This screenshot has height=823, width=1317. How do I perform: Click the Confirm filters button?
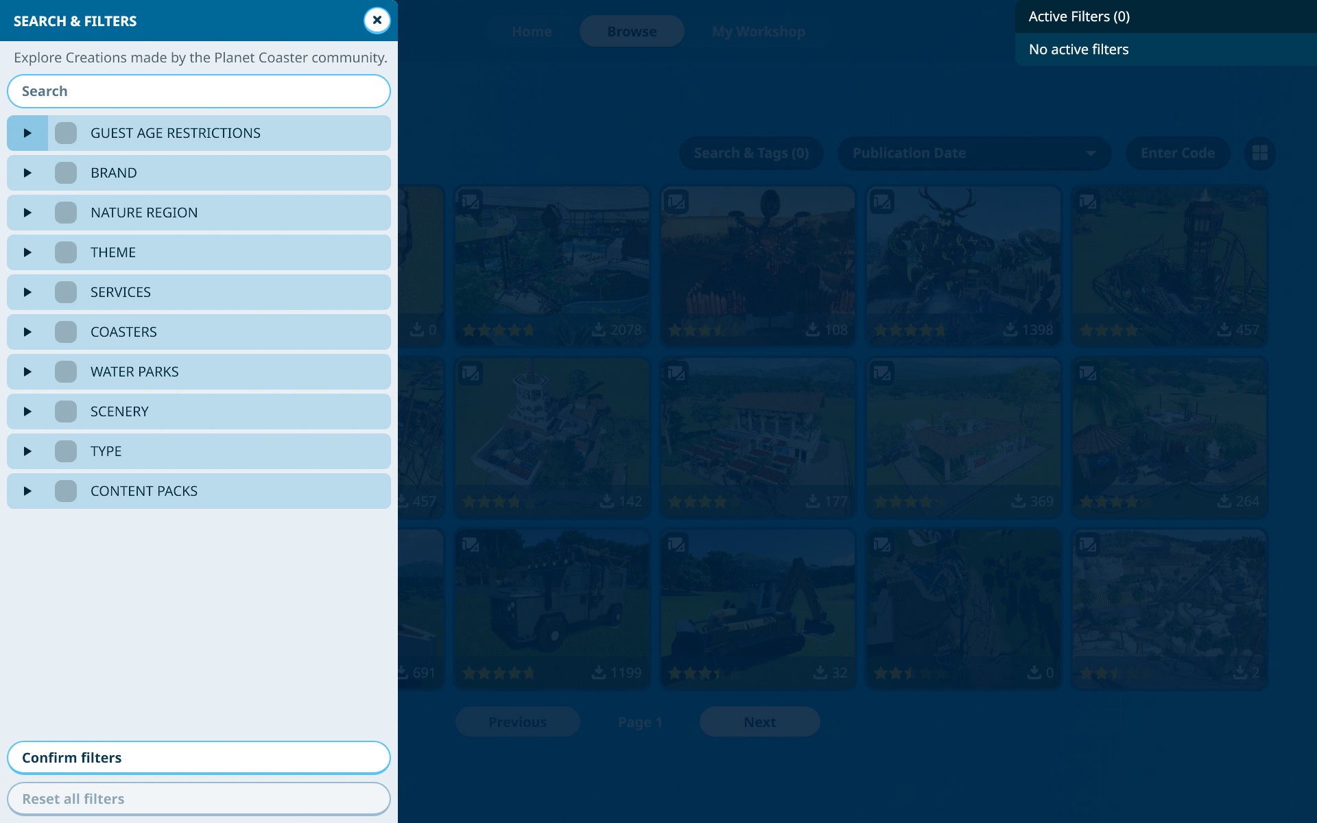click(x=199, y=758)
